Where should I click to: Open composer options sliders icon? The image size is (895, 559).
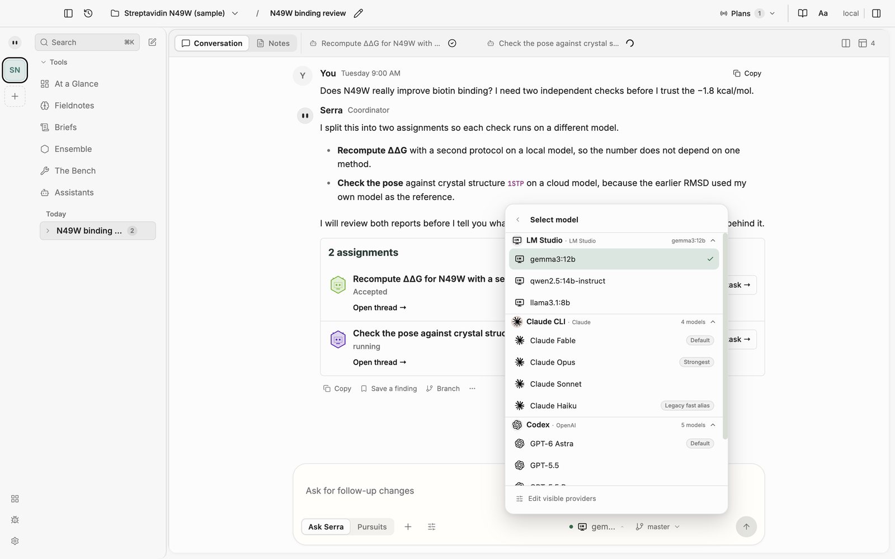[431, 527]
